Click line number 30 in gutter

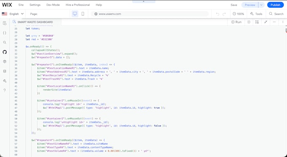[16, 47]
